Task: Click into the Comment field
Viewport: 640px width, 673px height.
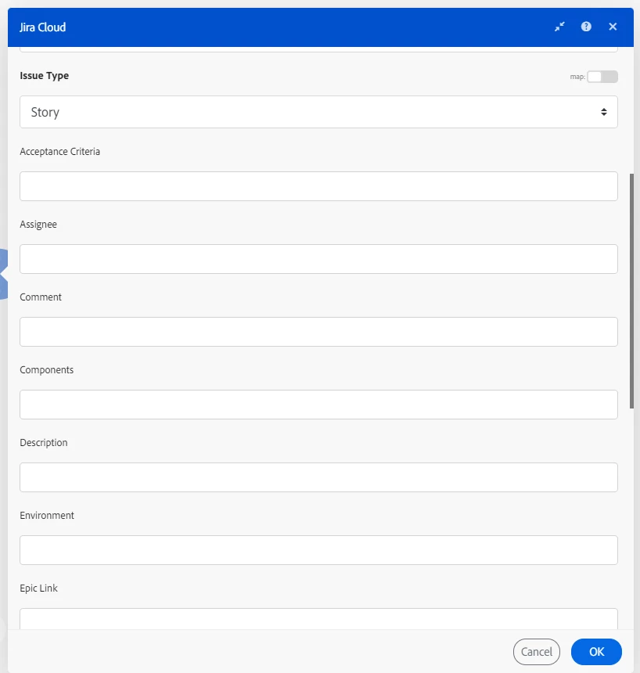Action: click(318, 332)
